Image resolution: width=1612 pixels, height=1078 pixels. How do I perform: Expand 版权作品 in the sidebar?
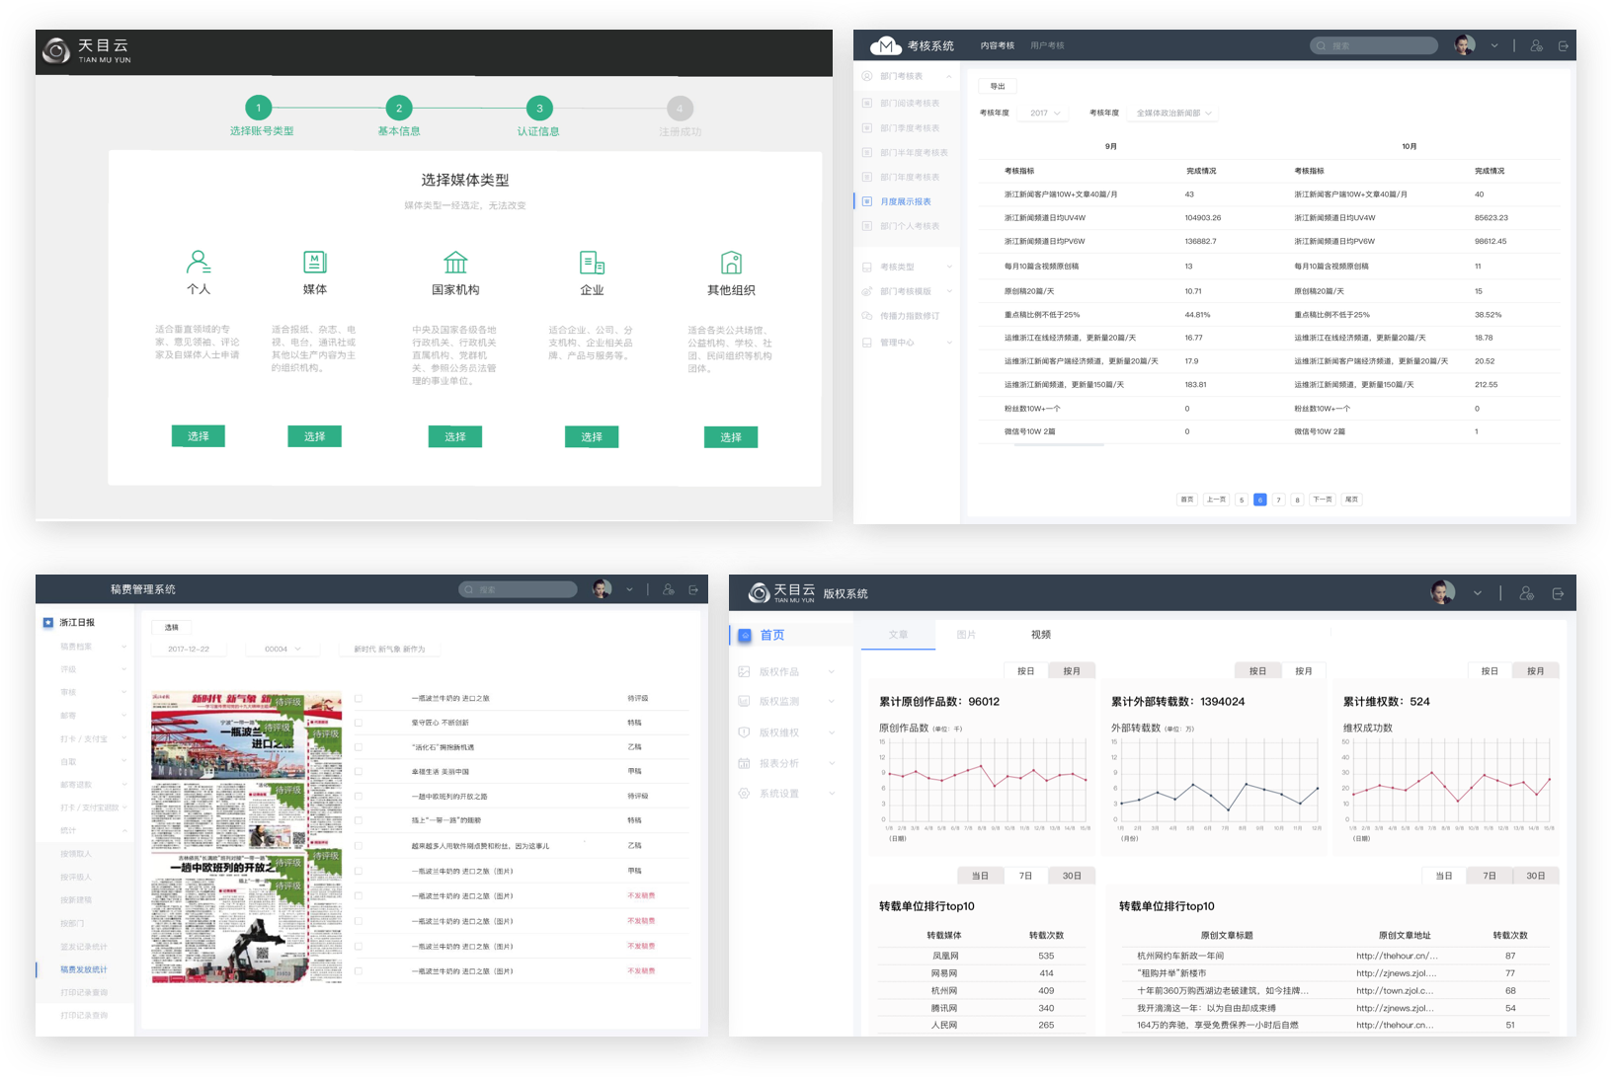tap(787, 672)
